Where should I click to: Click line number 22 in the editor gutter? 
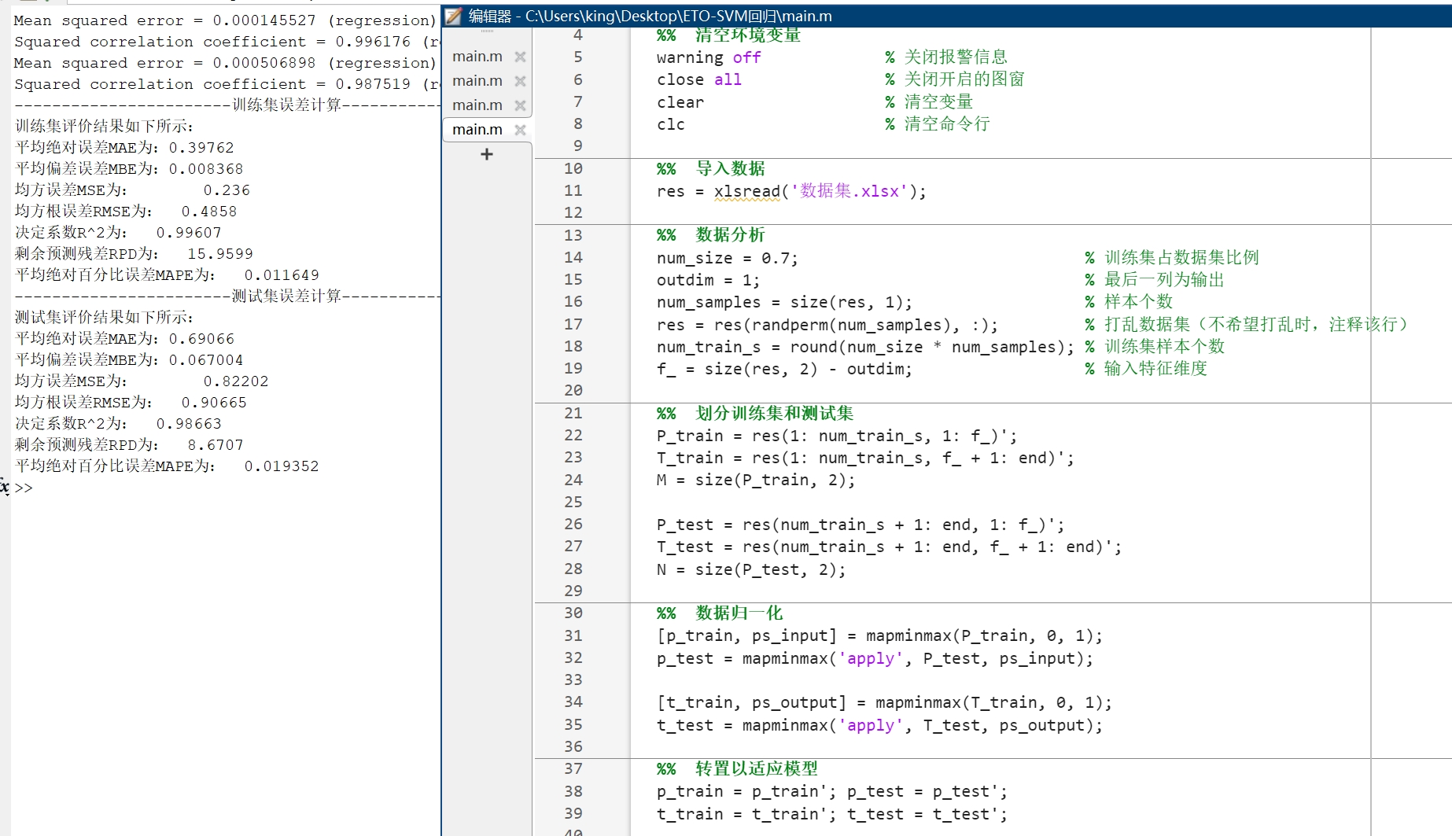[x=573, y=435]
